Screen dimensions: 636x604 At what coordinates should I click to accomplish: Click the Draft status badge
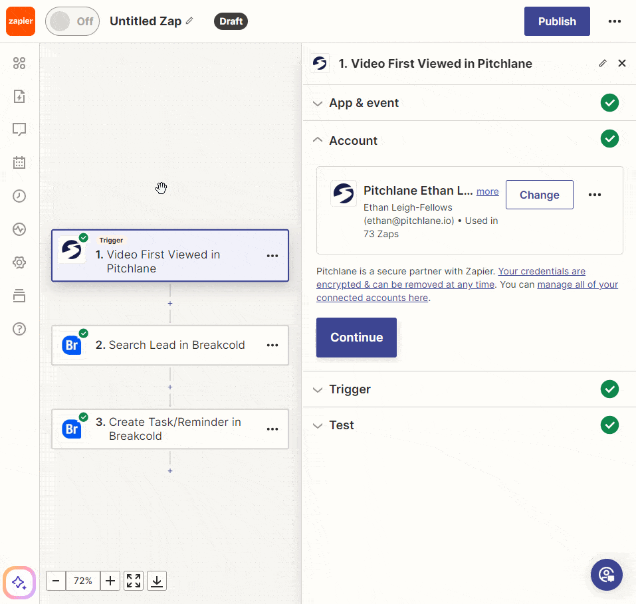pos(231,21)
